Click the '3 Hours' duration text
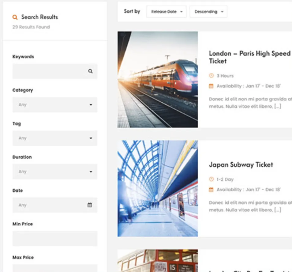 pos(225,76)
